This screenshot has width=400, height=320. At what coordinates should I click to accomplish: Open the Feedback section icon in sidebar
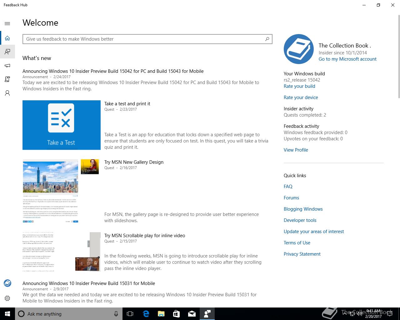pyautogui.click(x=7, y=52)
